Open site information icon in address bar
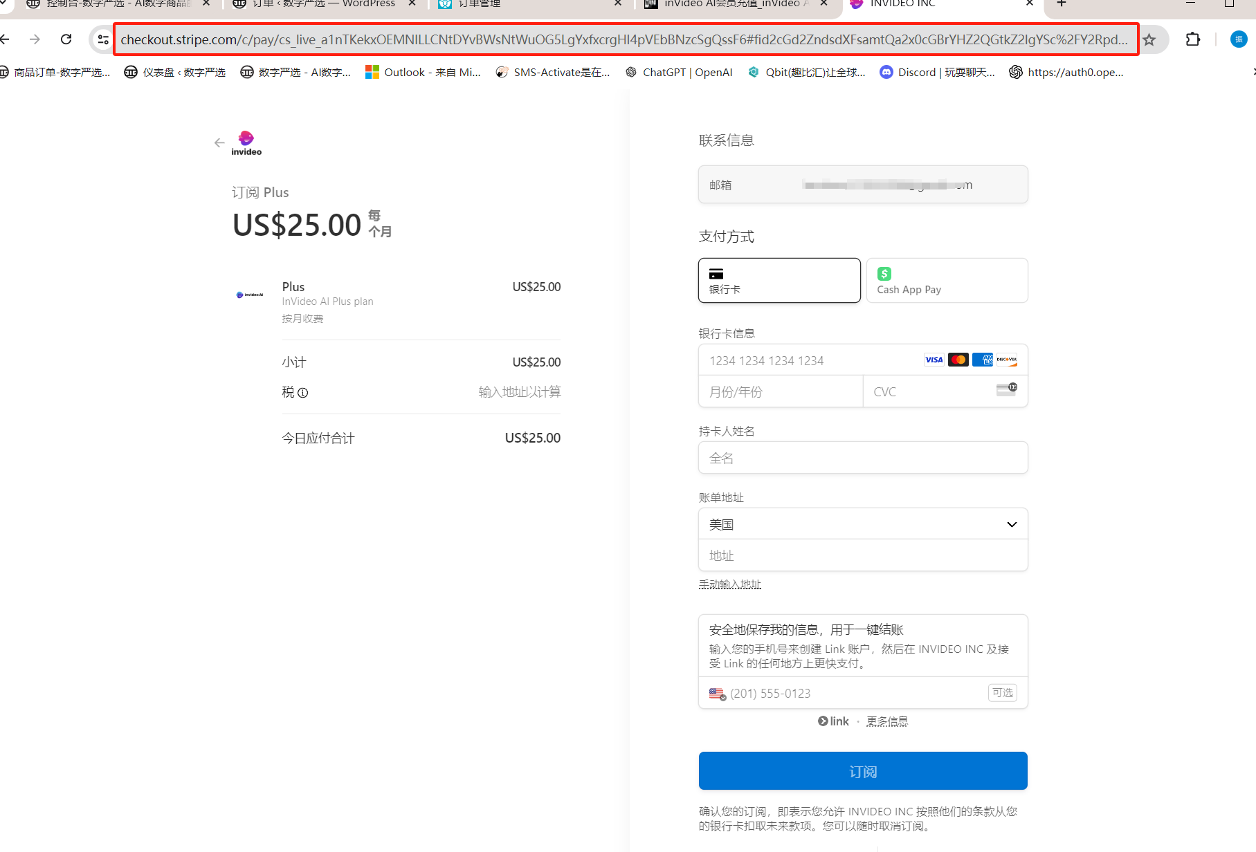Screen dimensions: 1256x852 [x=103, y=39]
